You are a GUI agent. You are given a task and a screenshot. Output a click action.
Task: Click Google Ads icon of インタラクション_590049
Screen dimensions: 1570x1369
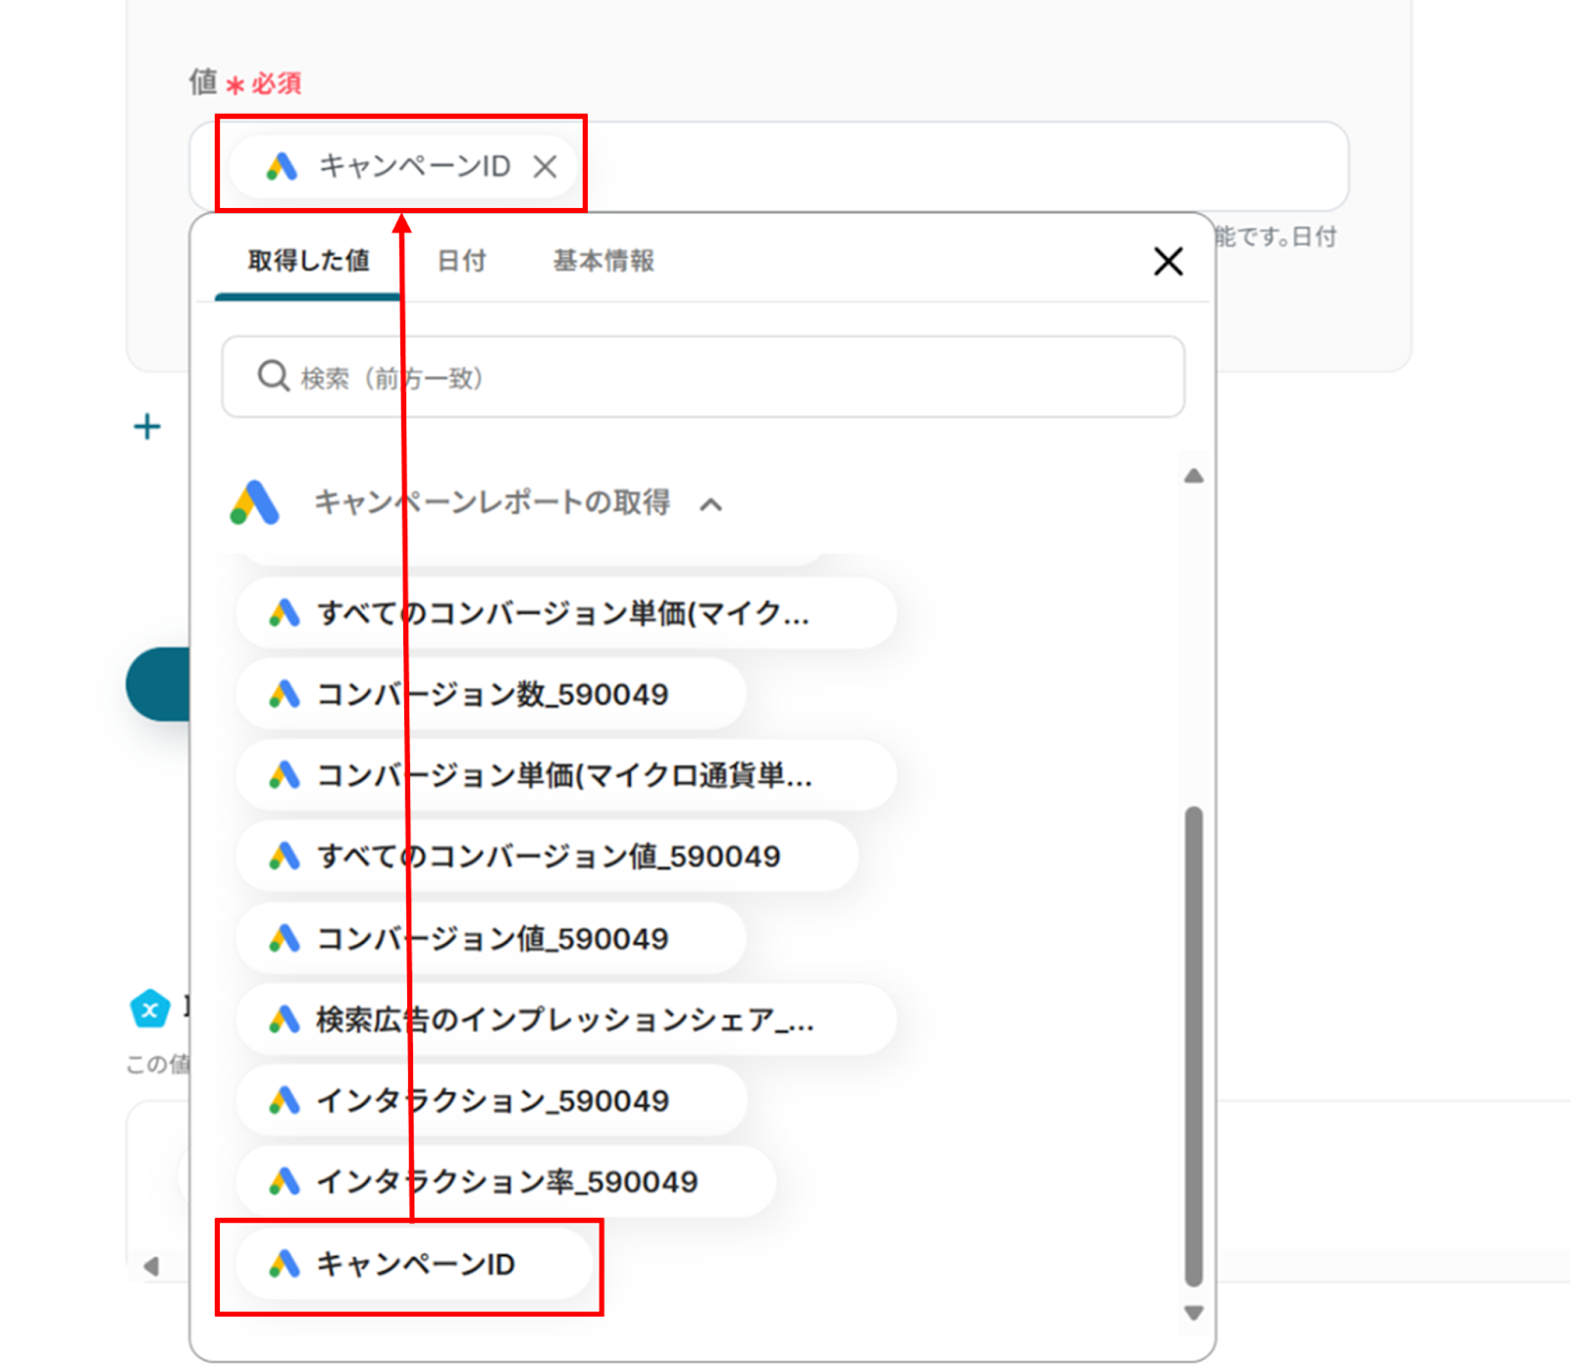pos(285,1101)
